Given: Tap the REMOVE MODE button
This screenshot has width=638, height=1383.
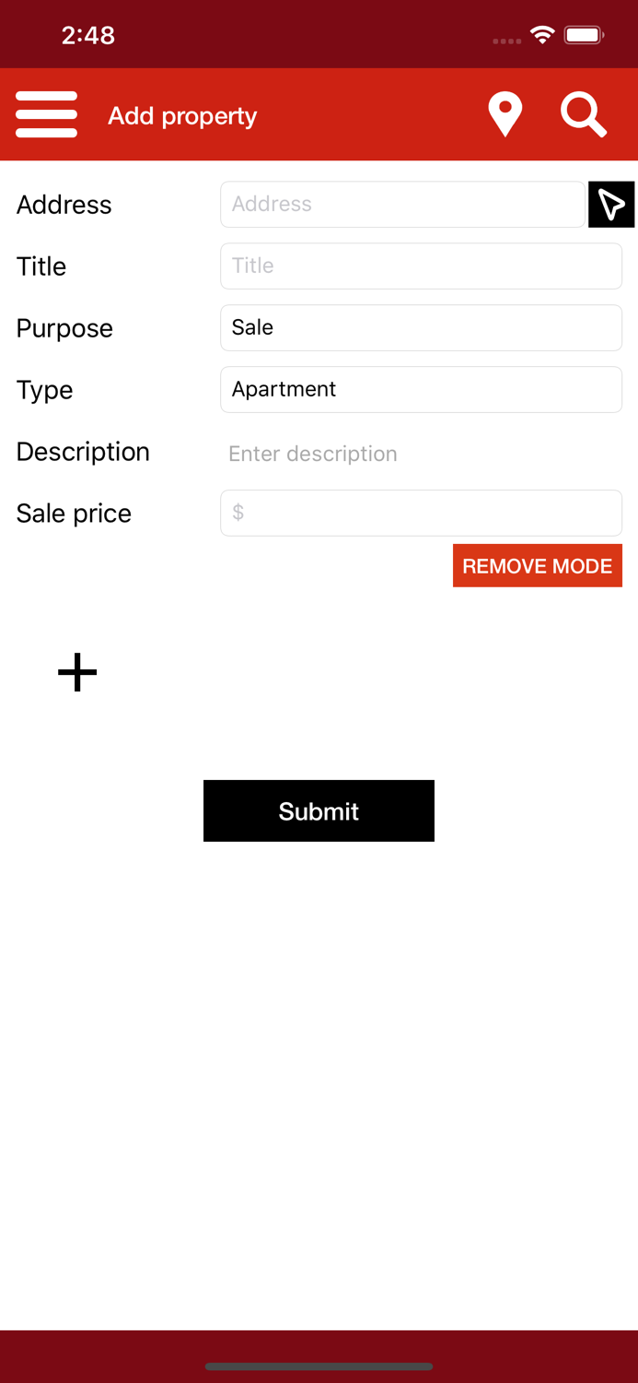Looking at the screenshot, I should [538, 565].
